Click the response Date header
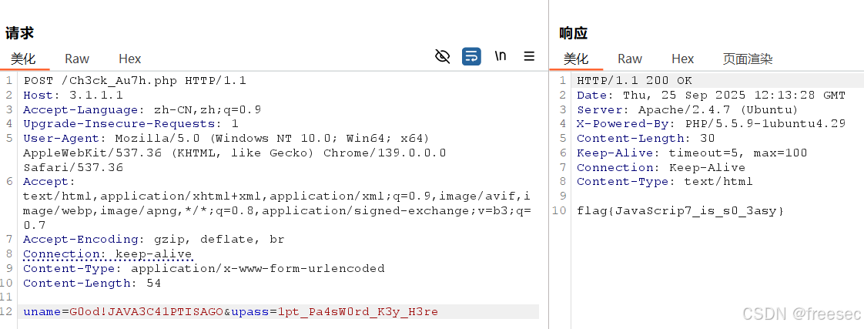The width and height of the screenshot is (864, 329). tap(711, 96)
